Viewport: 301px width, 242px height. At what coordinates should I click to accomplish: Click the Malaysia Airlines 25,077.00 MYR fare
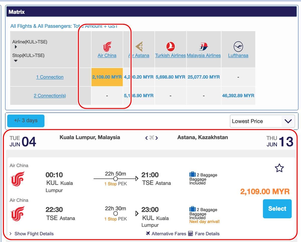204,77
